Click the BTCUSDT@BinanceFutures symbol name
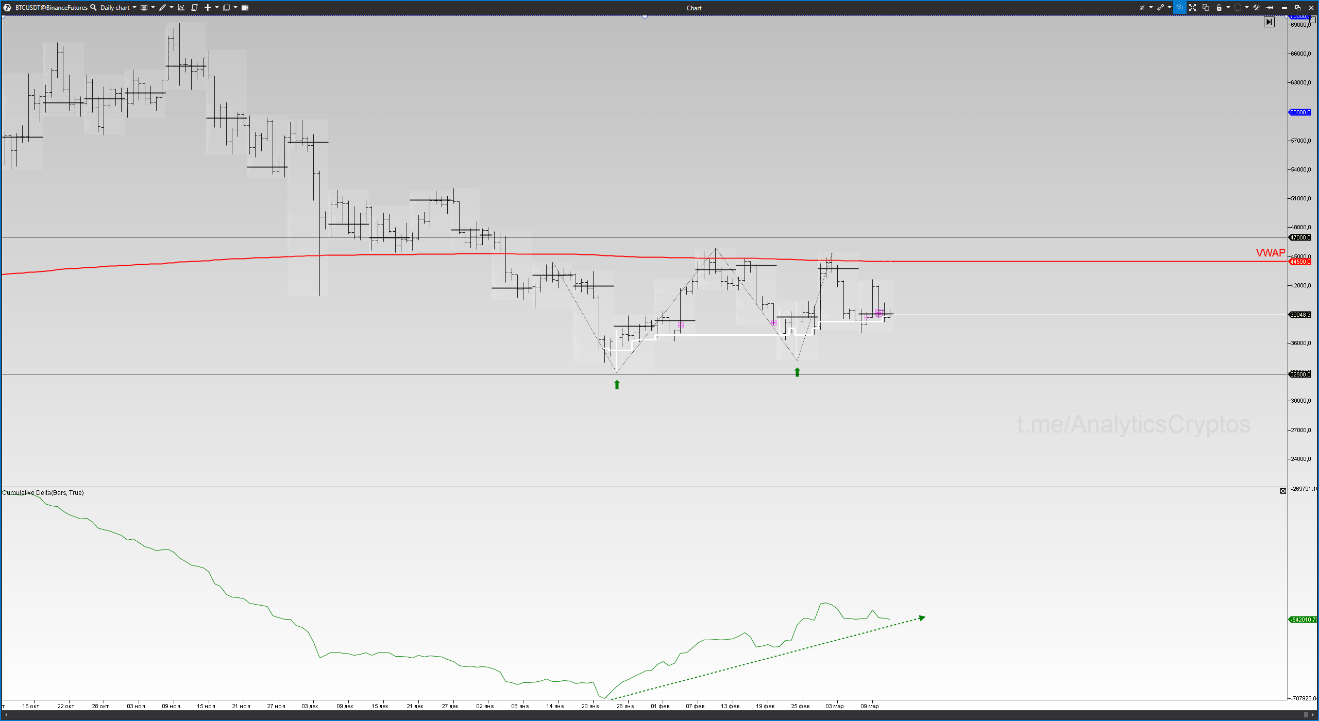 pyautogui.click(x=52, y=8)
